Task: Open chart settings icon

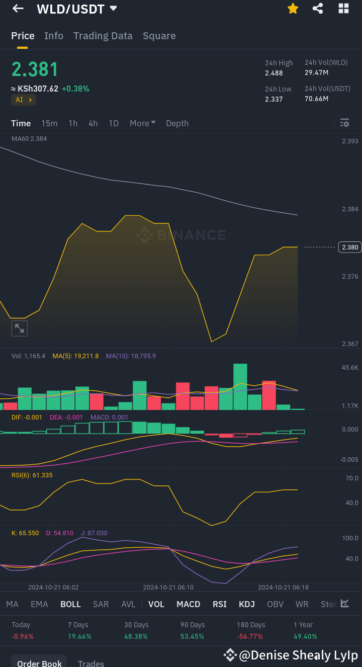Action: (344, 123)
